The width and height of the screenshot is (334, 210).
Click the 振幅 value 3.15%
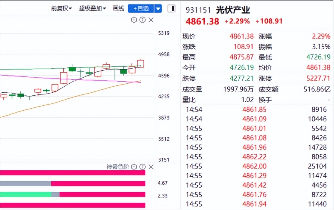click(x=321, y=47)
